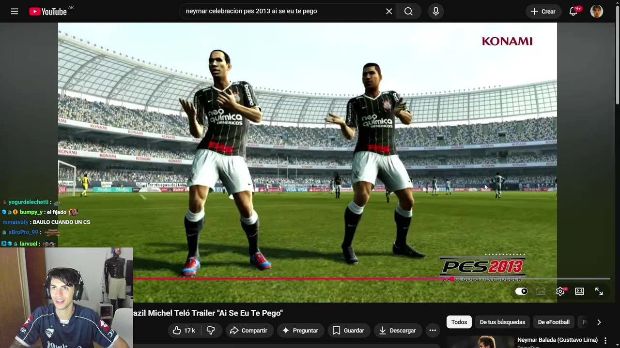
Task: Open the Crear upload menu
Action: 543,11
